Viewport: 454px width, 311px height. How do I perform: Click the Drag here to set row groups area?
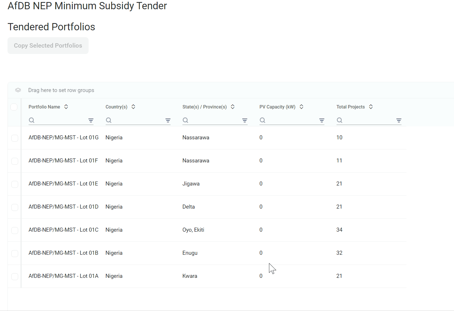61,90
